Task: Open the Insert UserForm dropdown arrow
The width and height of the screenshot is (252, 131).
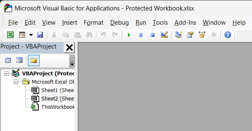Action: 31,35
